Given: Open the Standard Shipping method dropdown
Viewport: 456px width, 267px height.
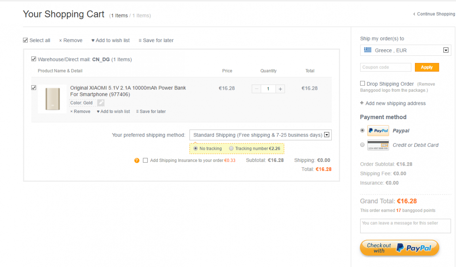Looking at the screenshot, I should [x=260, y=135].
